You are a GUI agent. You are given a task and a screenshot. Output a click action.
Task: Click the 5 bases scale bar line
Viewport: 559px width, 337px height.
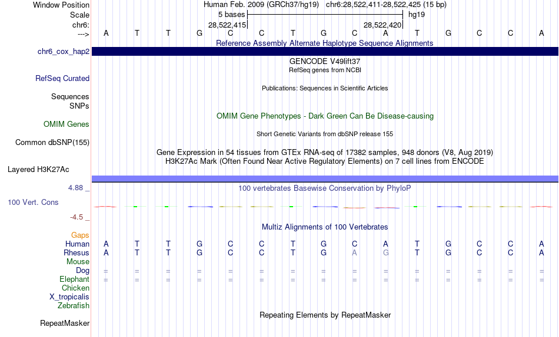tap(325, 15)
